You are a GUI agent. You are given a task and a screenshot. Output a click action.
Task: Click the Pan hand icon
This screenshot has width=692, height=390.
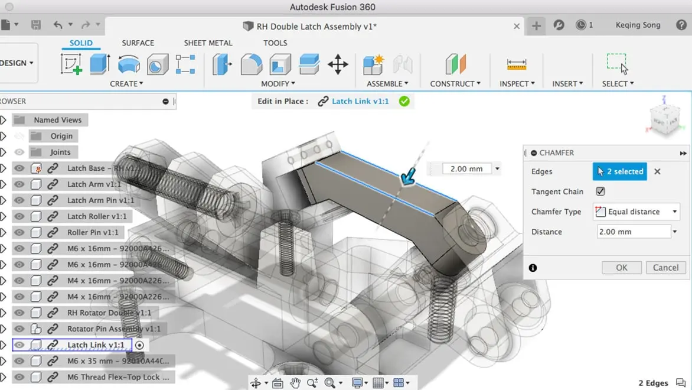click(x=295, y=383)
